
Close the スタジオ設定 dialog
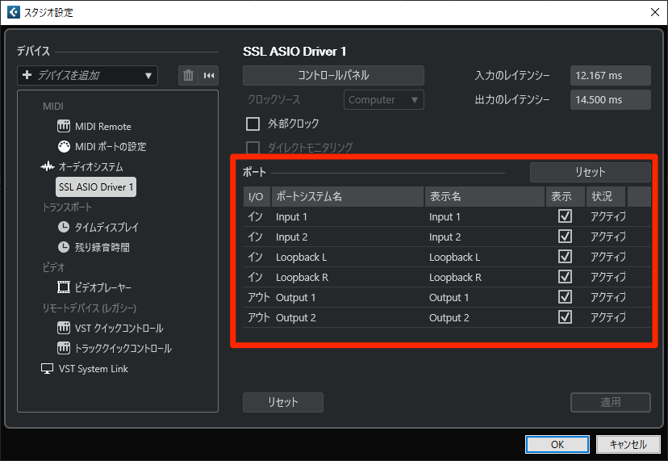click(x=655, y=12)
